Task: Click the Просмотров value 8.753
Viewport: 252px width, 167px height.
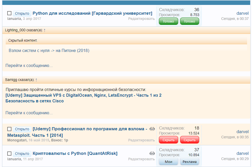Action: [x=195, y=15]
